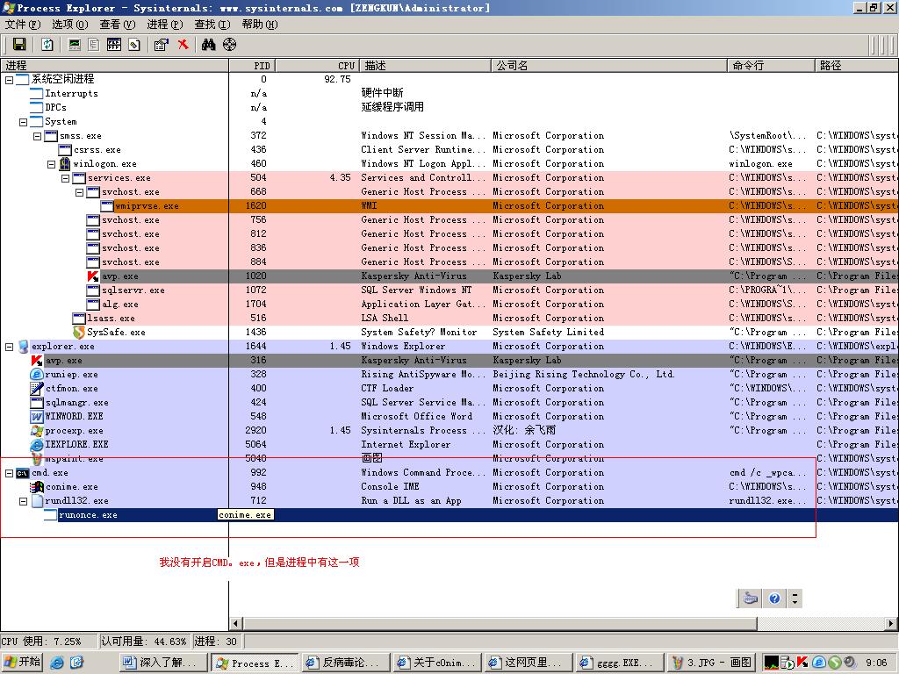Switch to the 3.JPG - 画图 taskbar window
This screenshot has height=674, width=899.
click(711, 663)
